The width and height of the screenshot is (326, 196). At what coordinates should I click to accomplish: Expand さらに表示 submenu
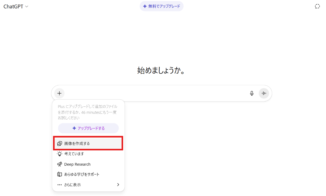pyautogui.click(x=88, y=185)
